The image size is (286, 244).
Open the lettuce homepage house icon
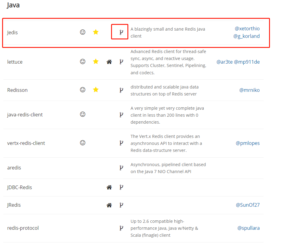coord(109,62)
